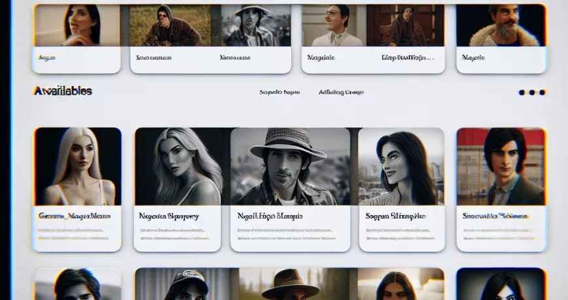Open the smiling dark-haired woman monochrome portrait
The width and height of the screenshot is (568, 300).
(402, 166)
